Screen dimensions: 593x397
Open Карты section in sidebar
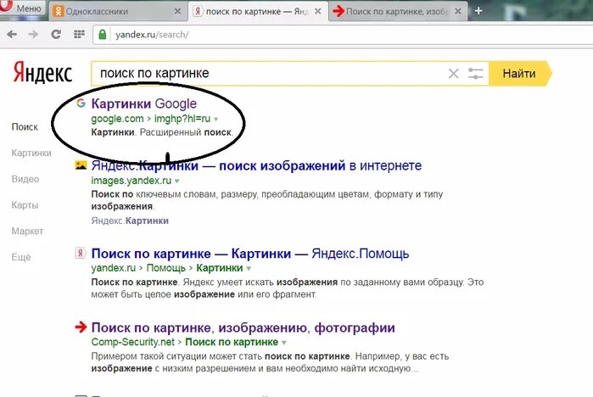25,205
